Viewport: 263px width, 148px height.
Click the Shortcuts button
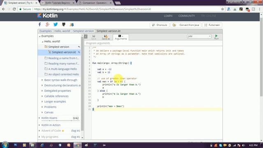tap(159, 25)
